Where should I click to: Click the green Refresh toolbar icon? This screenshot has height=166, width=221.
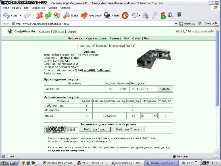point(48,15)
